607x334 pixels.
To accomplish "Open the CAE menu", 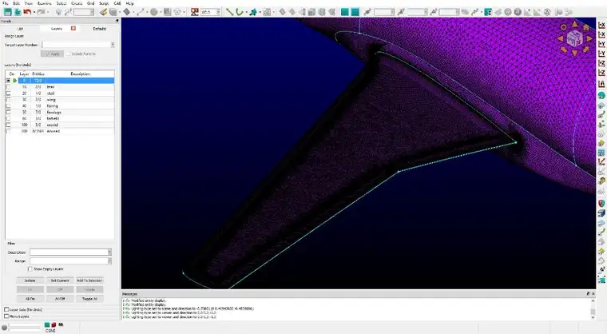I will 117,3.
